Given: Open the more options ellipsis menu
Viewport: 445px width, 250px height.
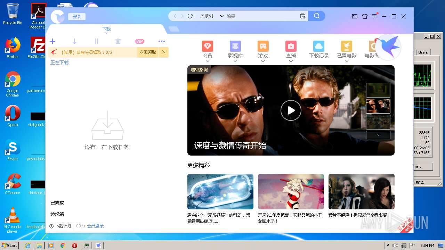Looking at the screenshot, I should [161, 41].
